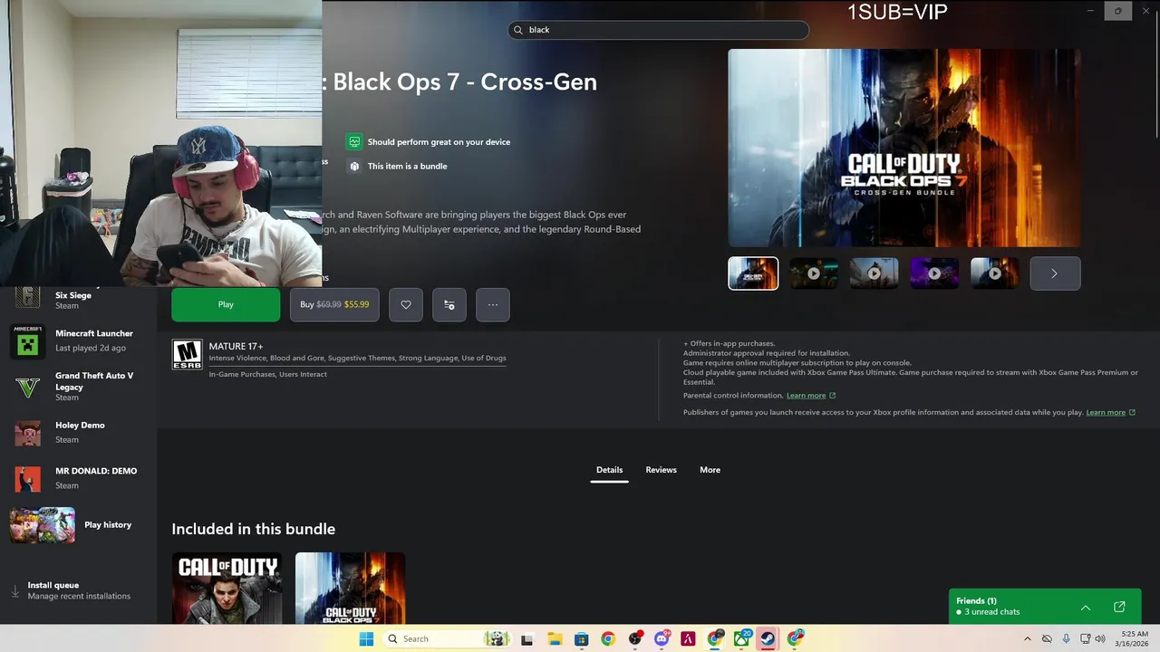Play the third gallery video thumbnail

[875, 273]
